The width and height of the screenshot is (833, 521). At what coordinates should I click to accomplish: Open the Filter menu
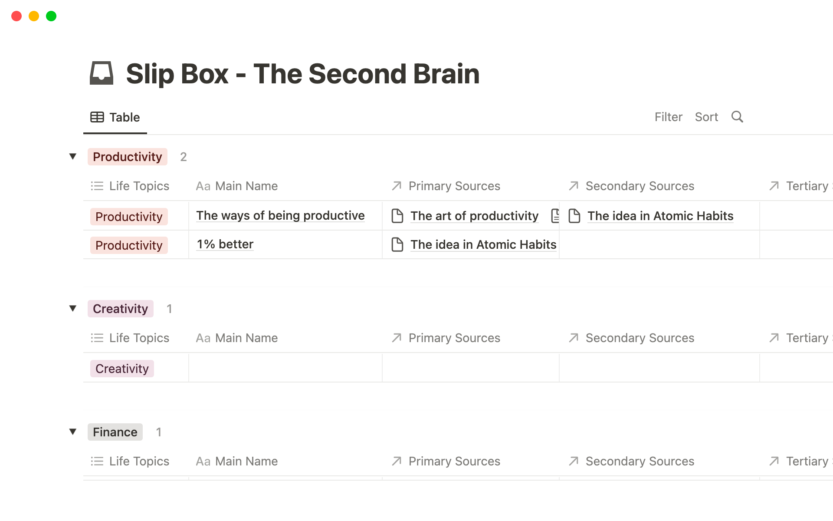(x=668, y=117)
